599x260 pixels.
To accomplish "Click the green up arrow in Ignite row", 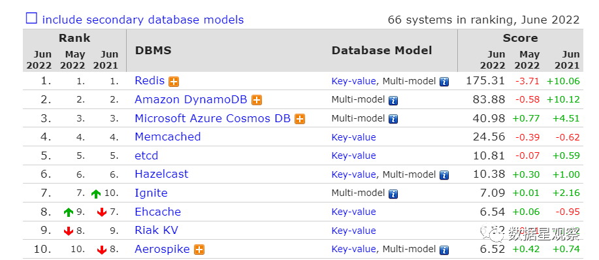I will pos(96,194).
